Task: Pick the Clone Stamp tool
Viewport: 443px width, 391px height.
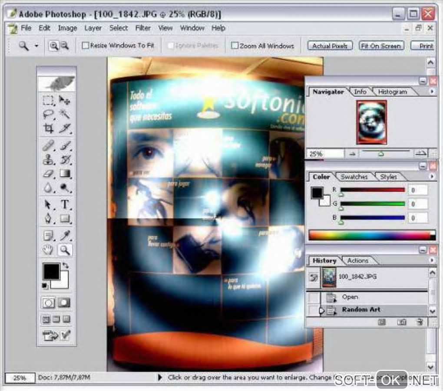Action: (48, 160)
